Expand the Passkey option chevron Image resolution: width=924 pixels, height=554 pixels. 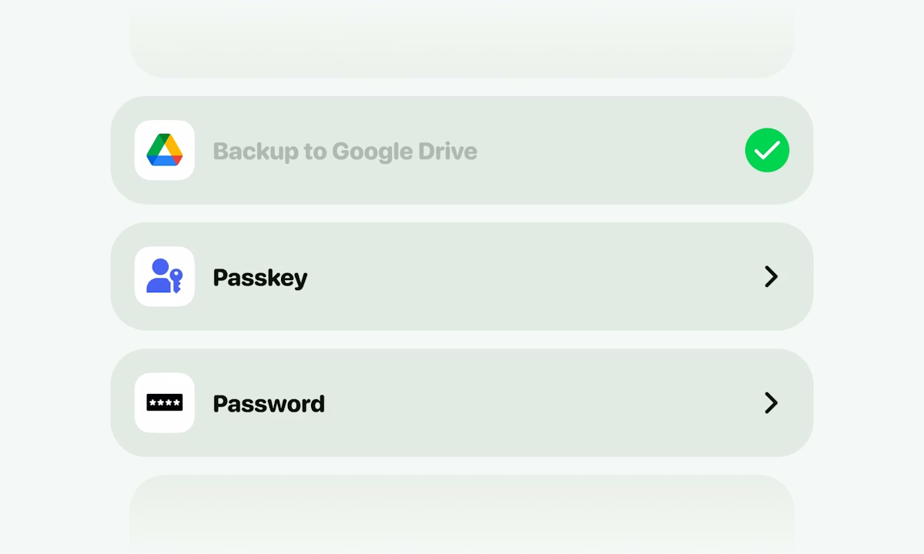[x=771, y=276]
